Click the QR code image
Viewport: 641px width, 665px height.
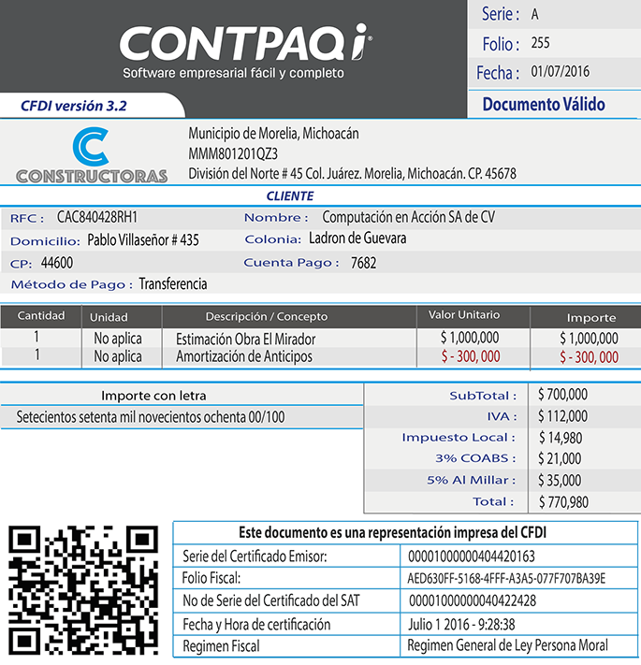83,590
